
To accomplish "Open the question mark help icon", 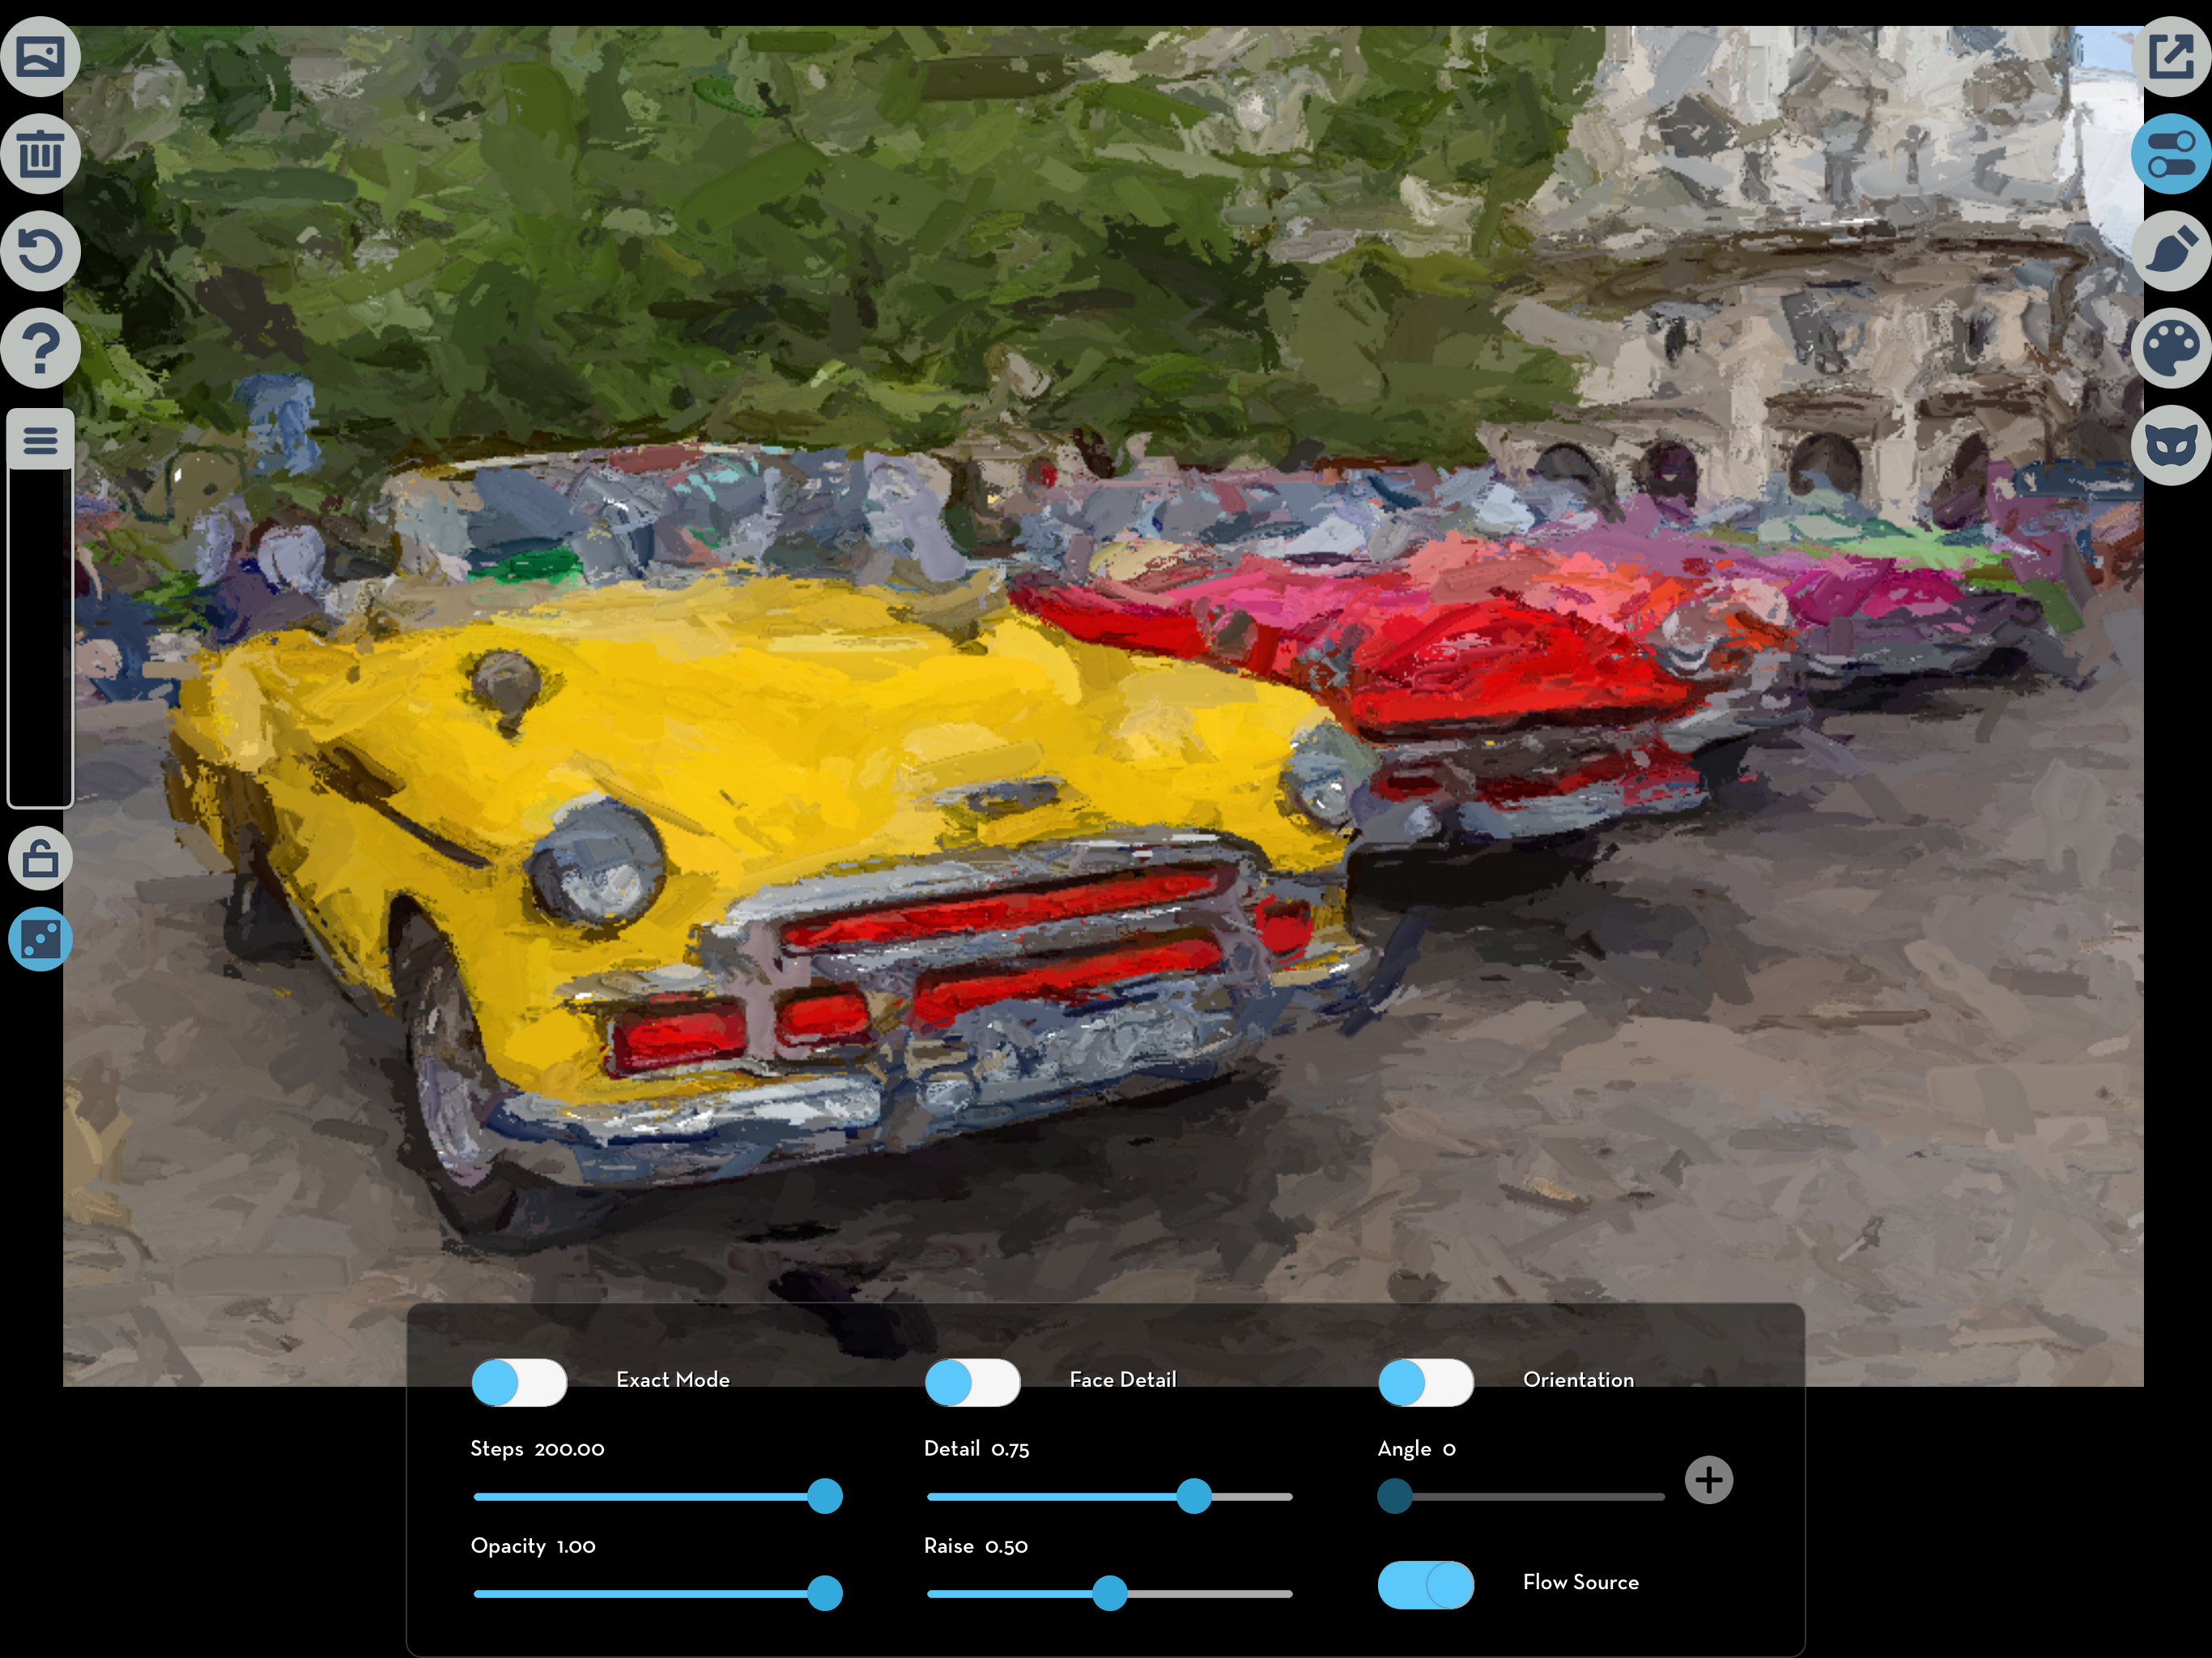I will click(40, 348).
